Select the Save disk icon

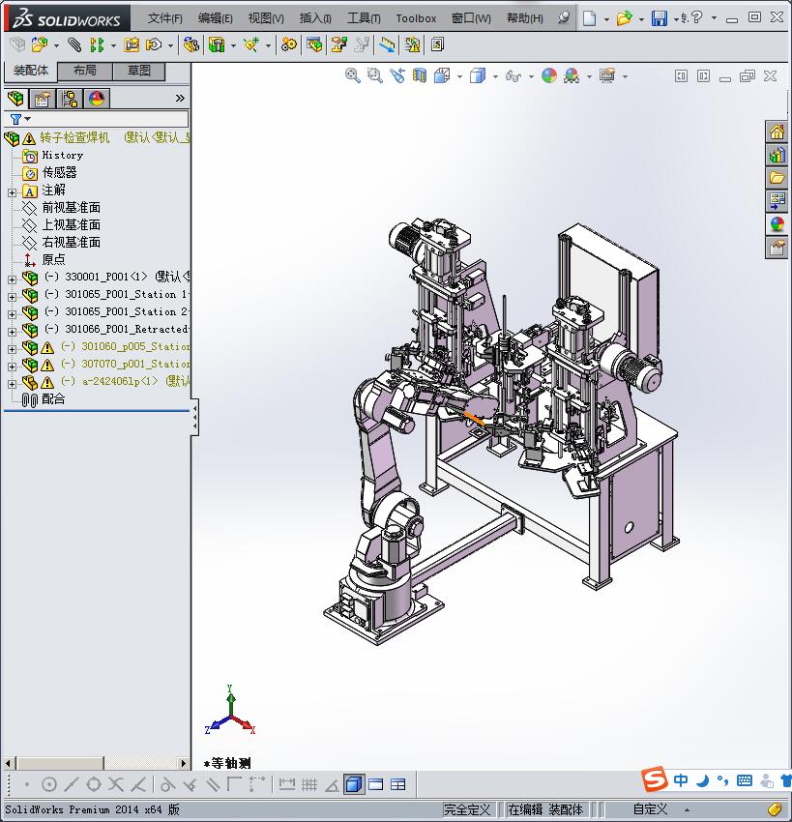click(659, 18)
